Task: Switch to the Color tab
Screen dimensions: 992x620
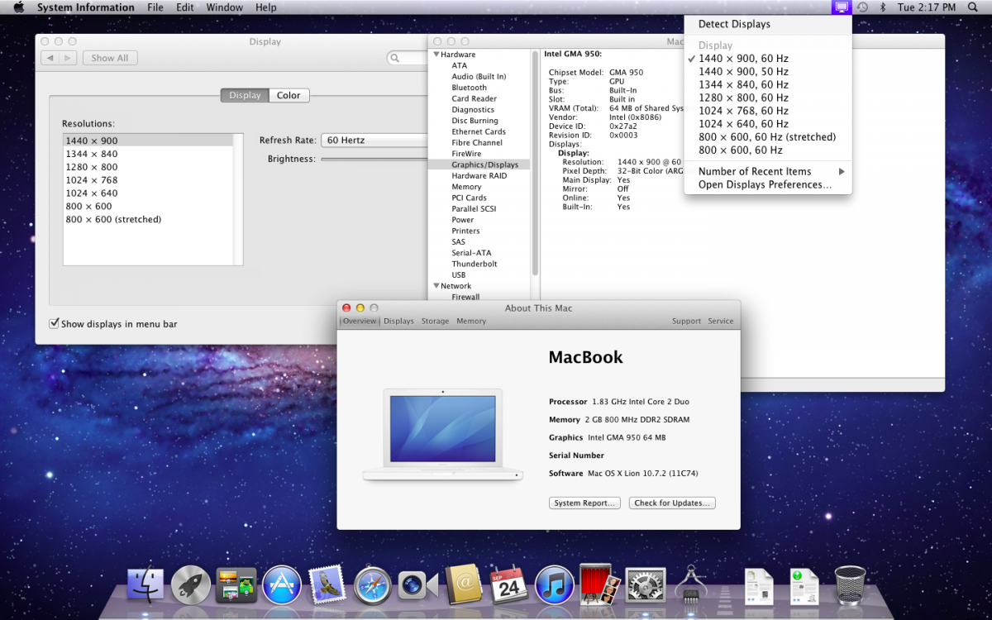Action: tap(289, 96)
